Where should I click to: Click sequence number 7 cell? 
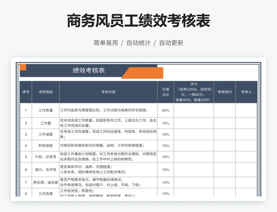click(26, 183)
